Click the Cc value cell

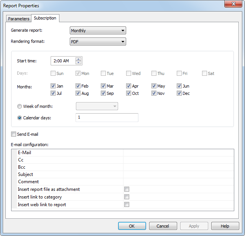point(178,160)
